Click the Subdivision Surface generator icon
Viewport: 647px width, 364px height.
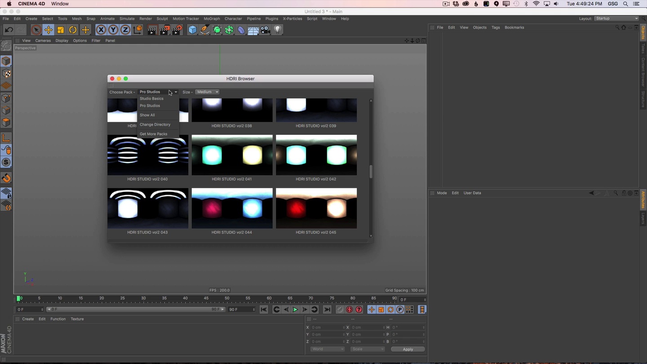click(217, 30)
